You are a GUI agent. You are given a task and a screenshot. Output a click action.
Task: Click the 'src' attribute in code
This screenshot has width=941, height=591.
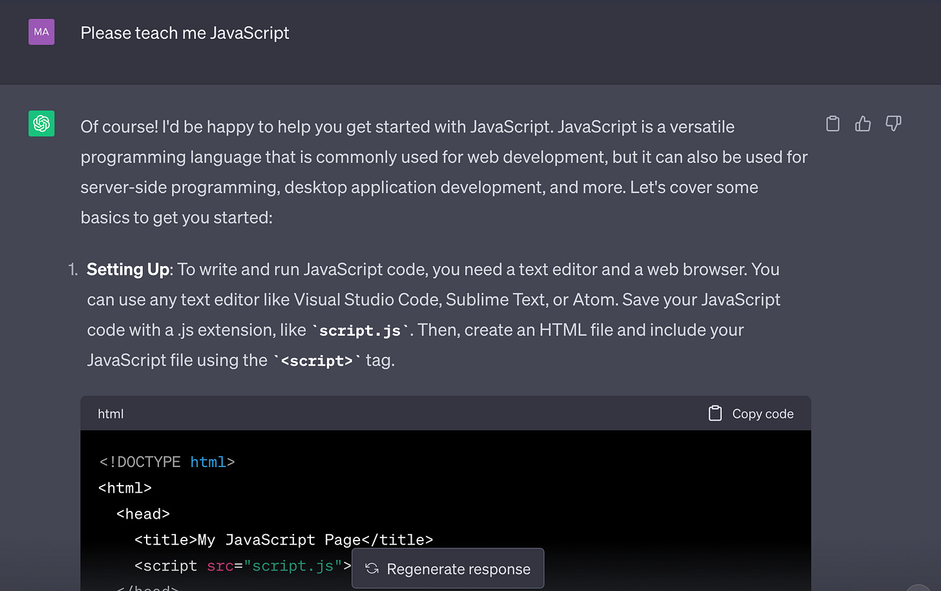[220, 566]
